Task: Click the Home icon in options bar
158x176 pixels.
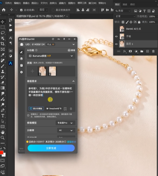Action: pyautogui.click(x=4, y=10)
